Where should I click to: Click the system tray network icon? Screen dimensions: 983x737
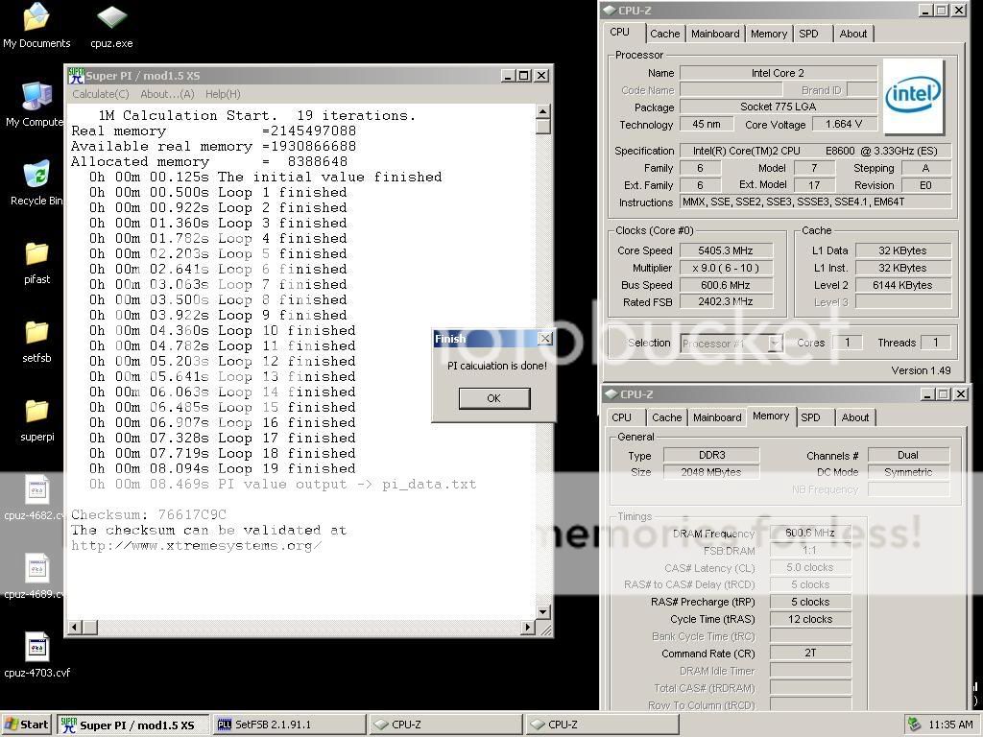point(914,725)
